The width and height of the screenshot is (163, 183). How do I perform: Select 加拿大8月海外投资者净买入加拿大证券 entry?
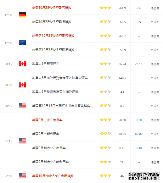tap(60, 78)
